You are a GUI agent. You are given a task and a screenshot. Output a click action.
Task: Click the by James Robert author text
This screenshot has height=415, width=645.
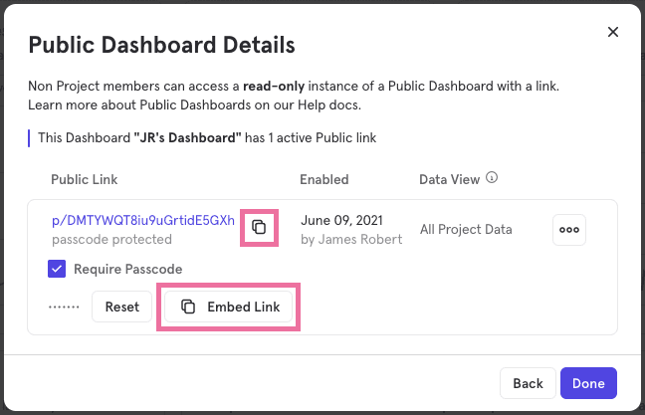coord(351,239)
